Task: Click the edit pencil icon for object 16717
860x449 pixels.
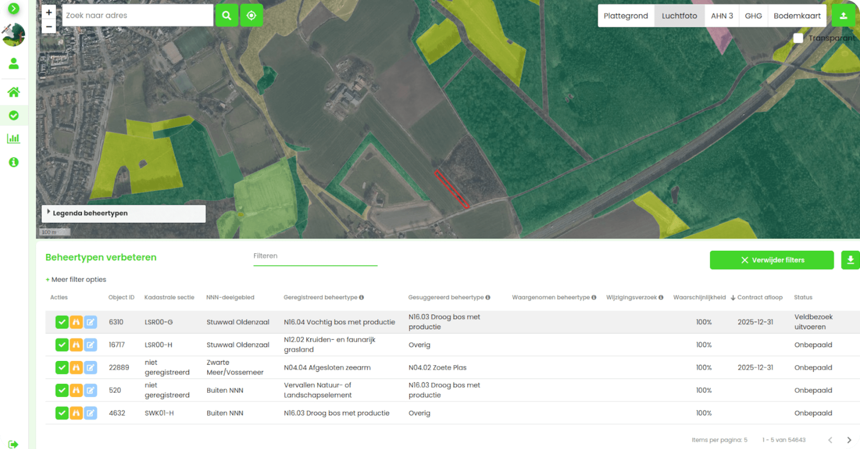Action: (x=90, y=345)
